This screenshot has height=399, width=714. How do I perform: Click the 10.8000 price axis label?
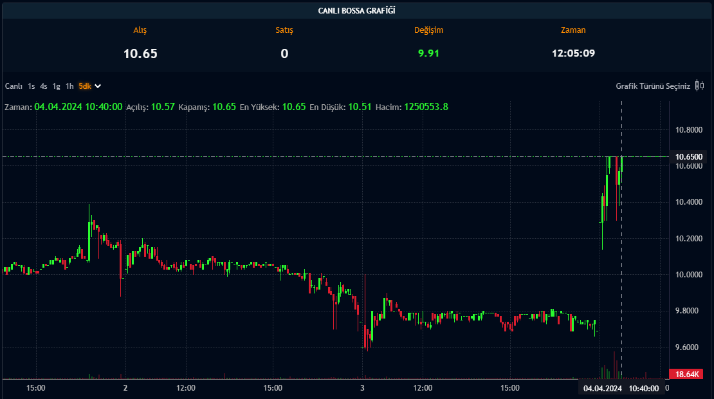[x=688, y=130]
